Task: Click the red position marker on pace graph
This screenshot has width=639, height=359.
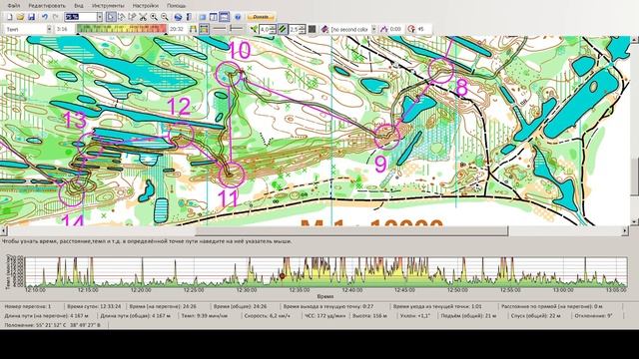Action: [x=282, y=276]
